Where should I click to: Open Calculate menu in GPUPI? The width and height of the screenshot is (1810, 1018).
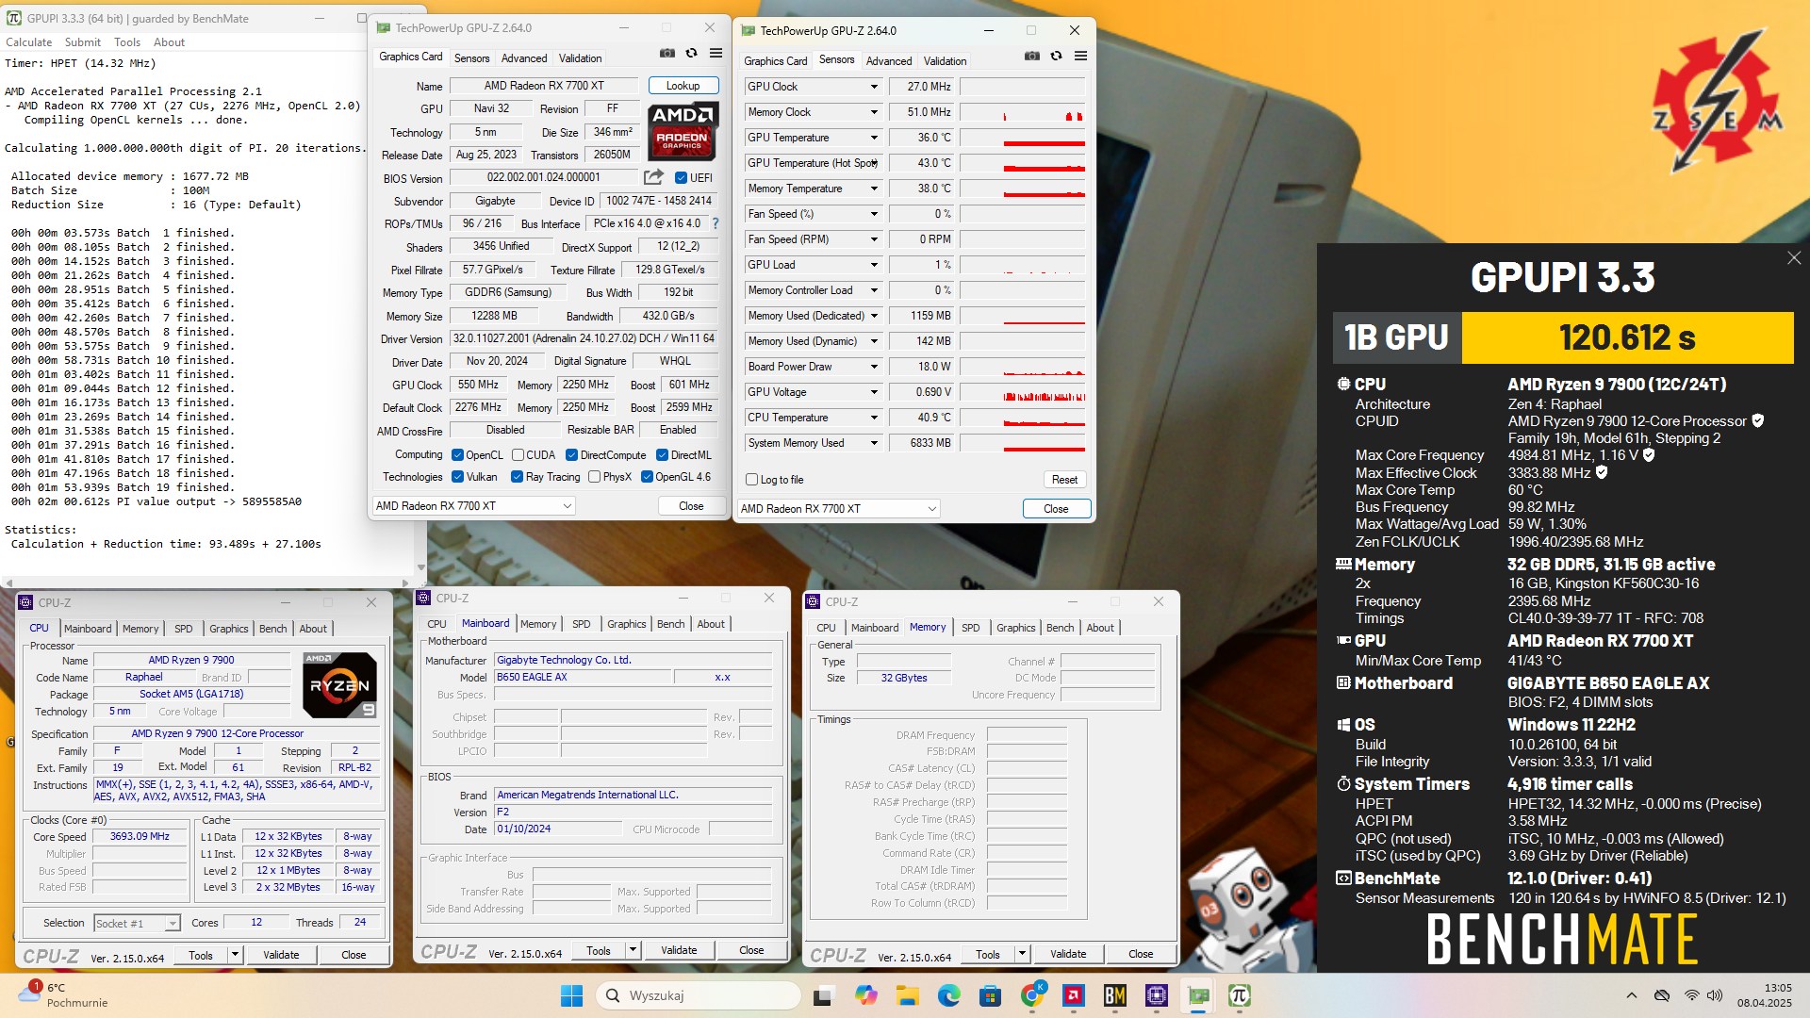[29, 42]
